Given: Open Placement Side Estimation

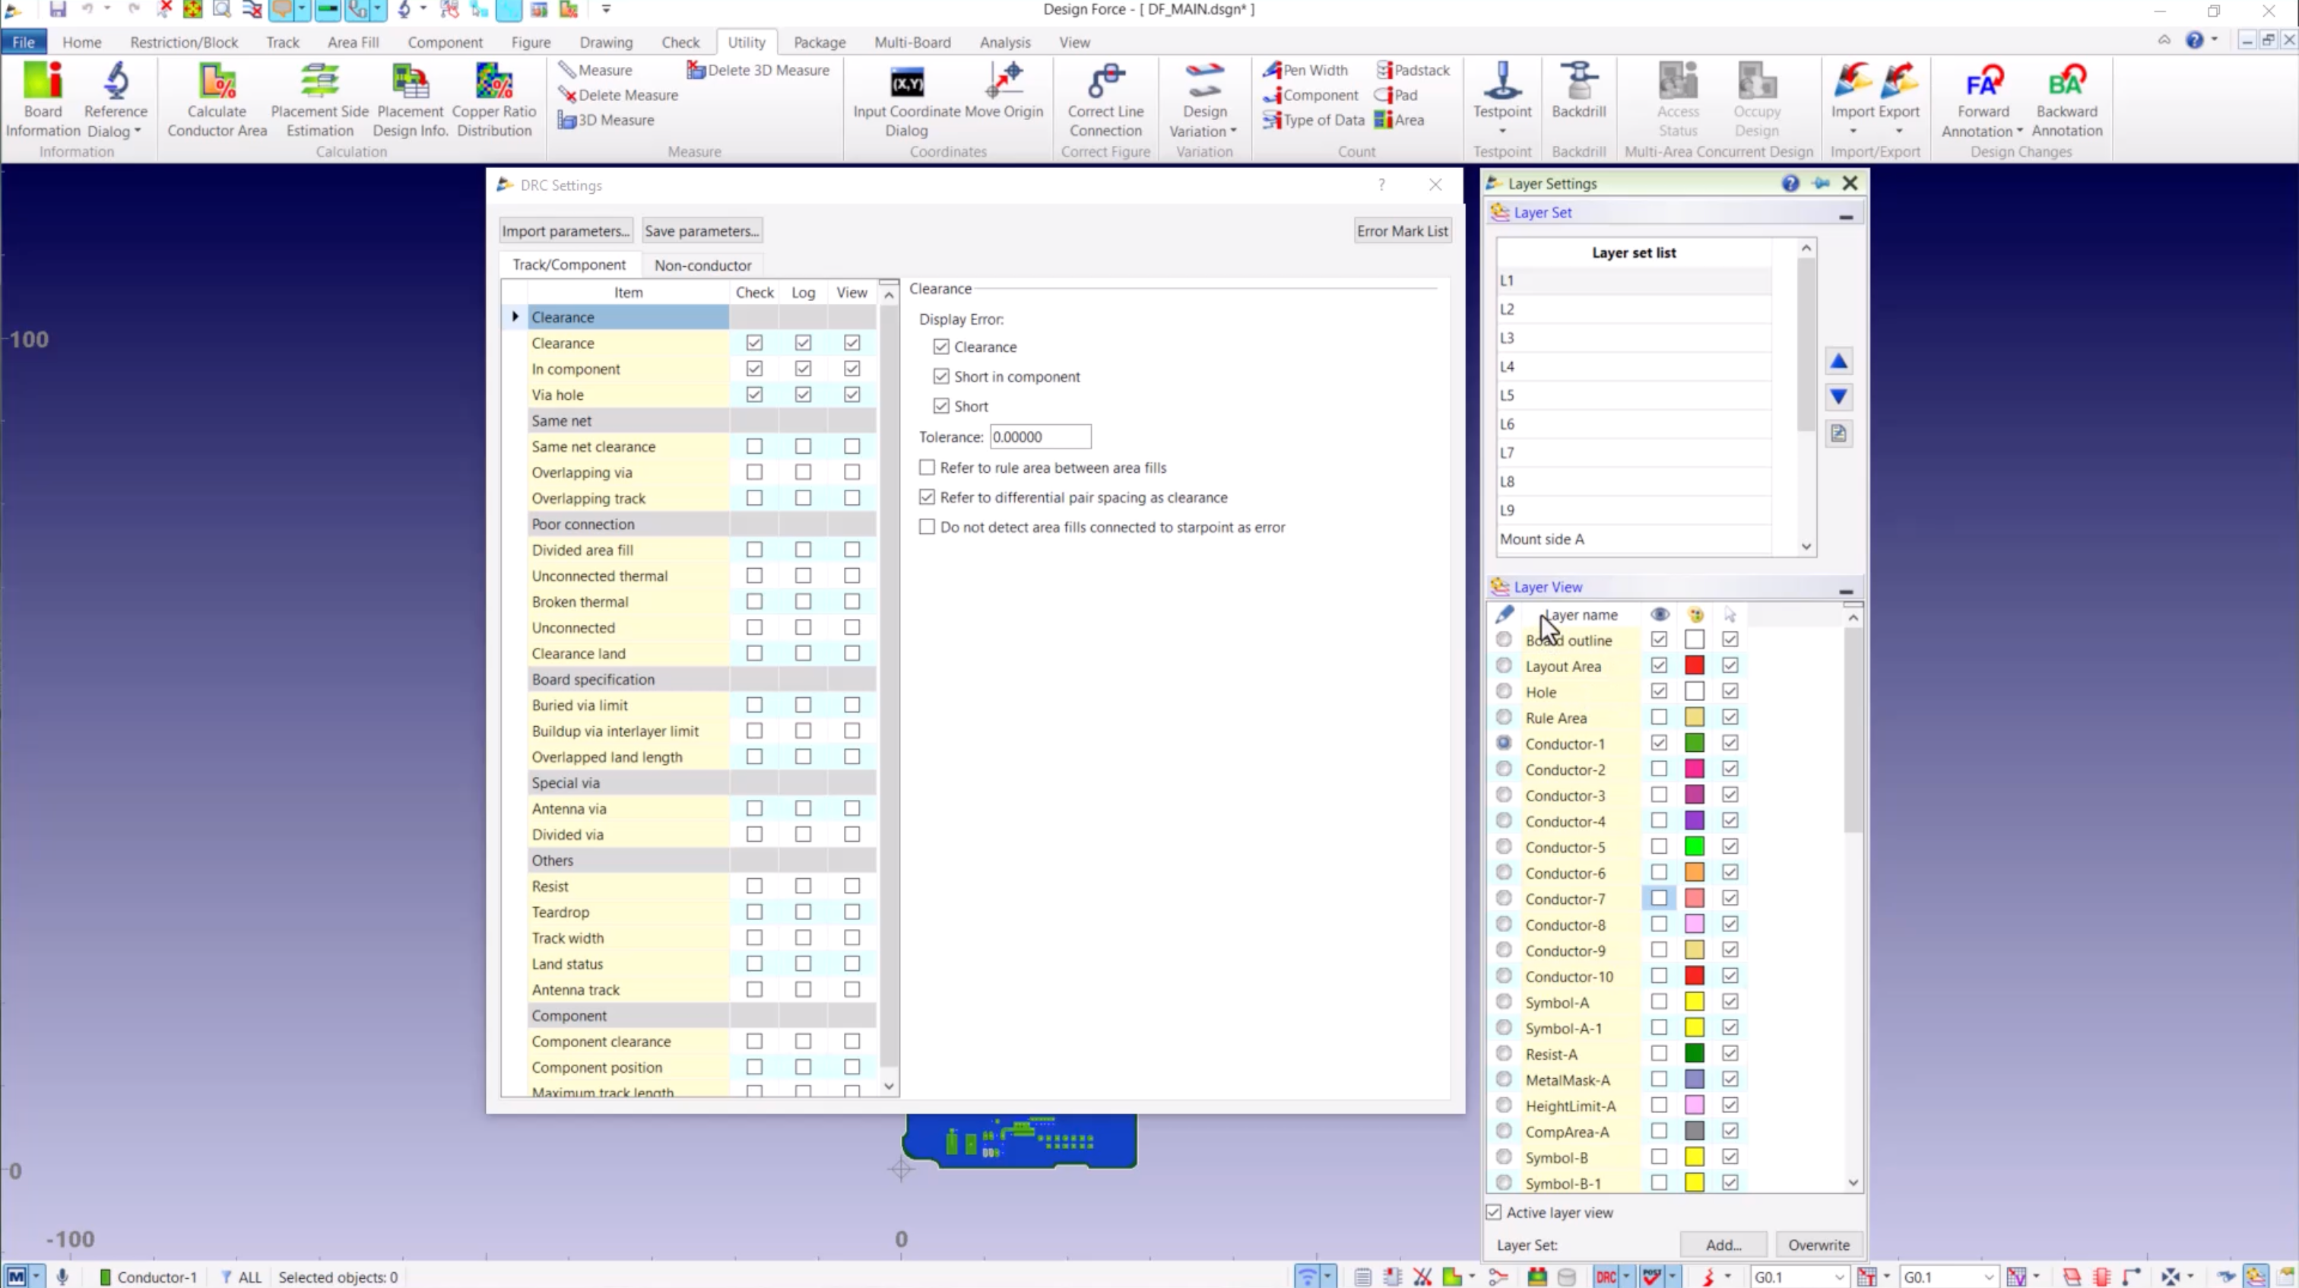Looking at the screenshot, I should tap(319, 100).
